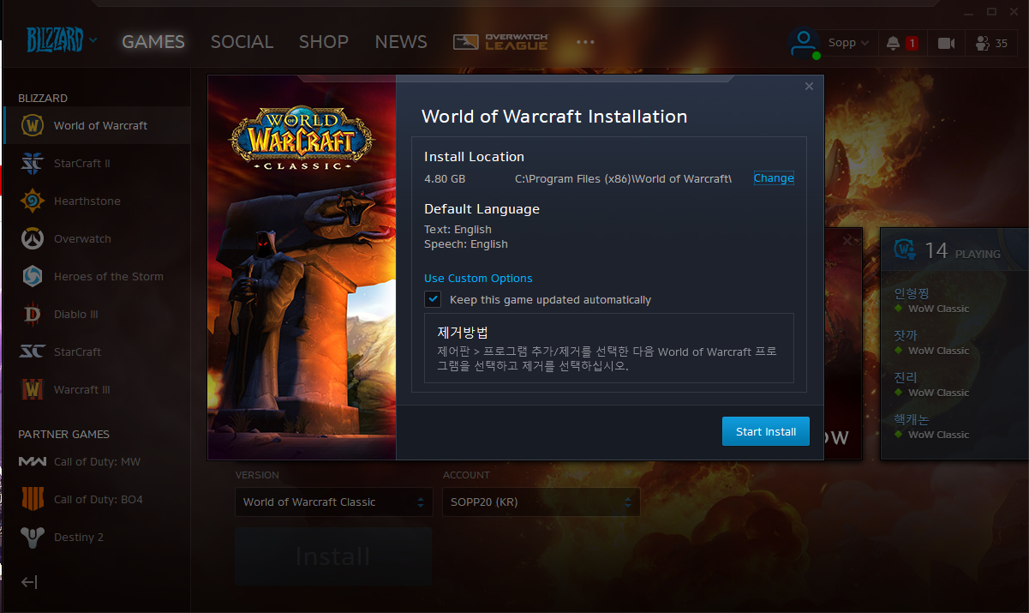Click the video camera streaming icon
This screenshot has width=1029, height=613.
coord(946,43)
